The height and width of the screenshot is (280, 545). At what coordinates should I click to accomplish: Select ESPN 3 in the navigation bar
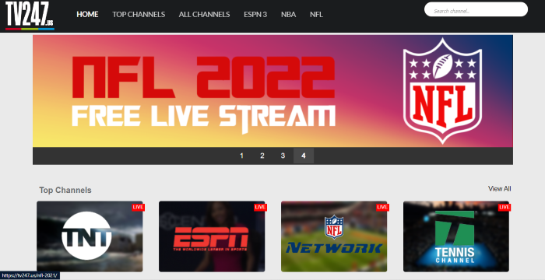point(255,14)
